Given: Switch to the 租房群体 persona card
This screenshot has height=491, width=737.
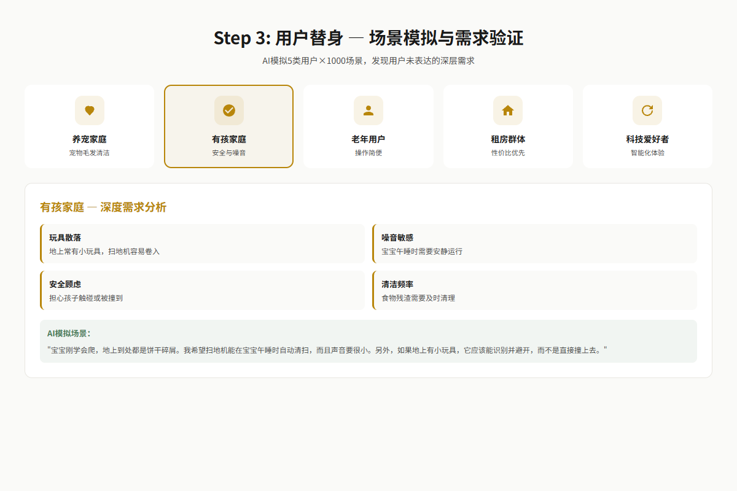Looking at the screenshot, I should pyautogui.click(x=508, y=126).
